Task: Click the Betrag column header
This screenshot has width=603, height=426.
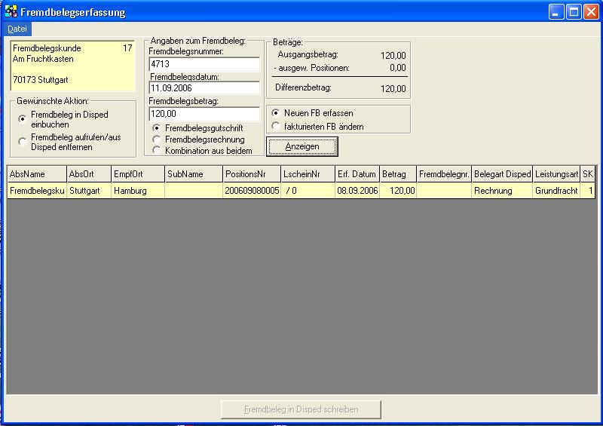Action: [398, 174]
